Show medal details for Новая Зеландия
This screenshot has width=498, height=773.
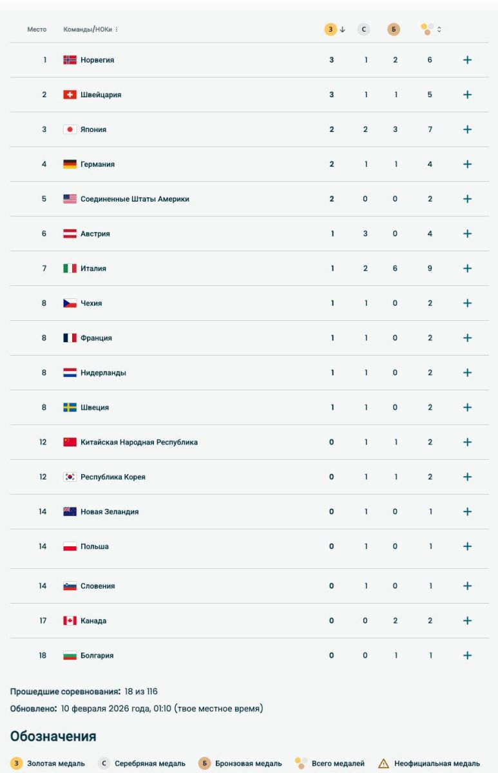(x=468, y=512)
